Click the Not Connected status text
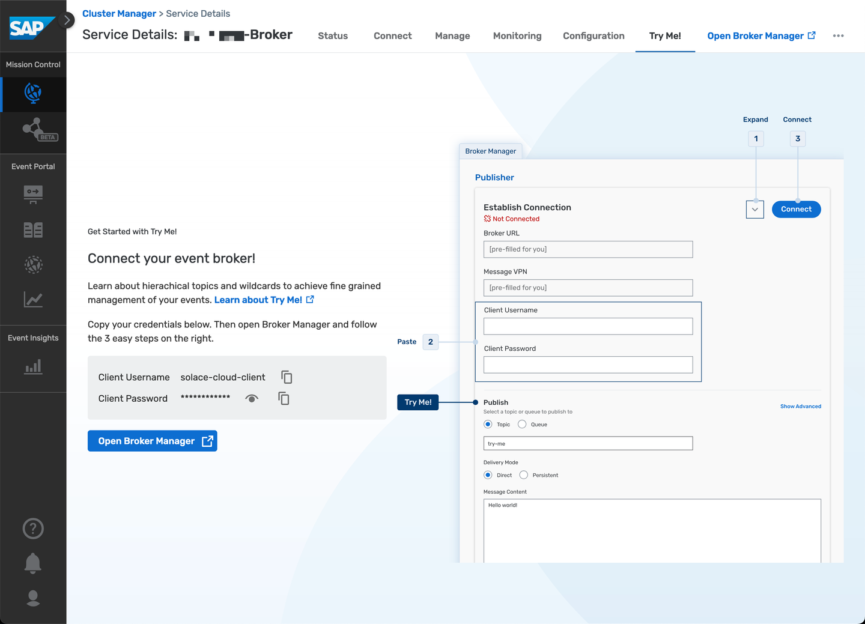865x624 pixels. (516, 219)
